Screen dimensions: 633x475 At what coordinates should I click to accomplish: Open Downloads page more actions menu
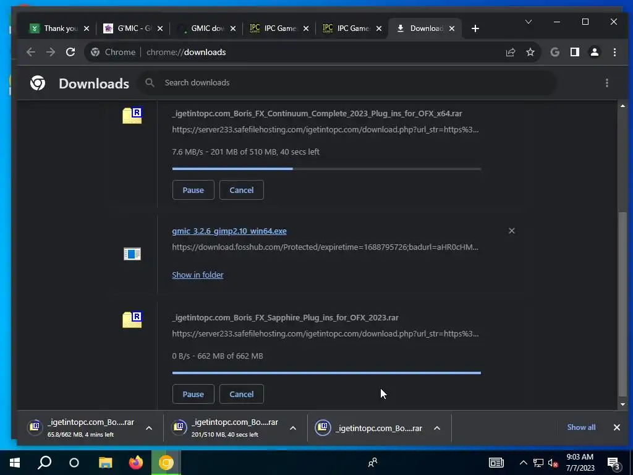click(607, 83)
